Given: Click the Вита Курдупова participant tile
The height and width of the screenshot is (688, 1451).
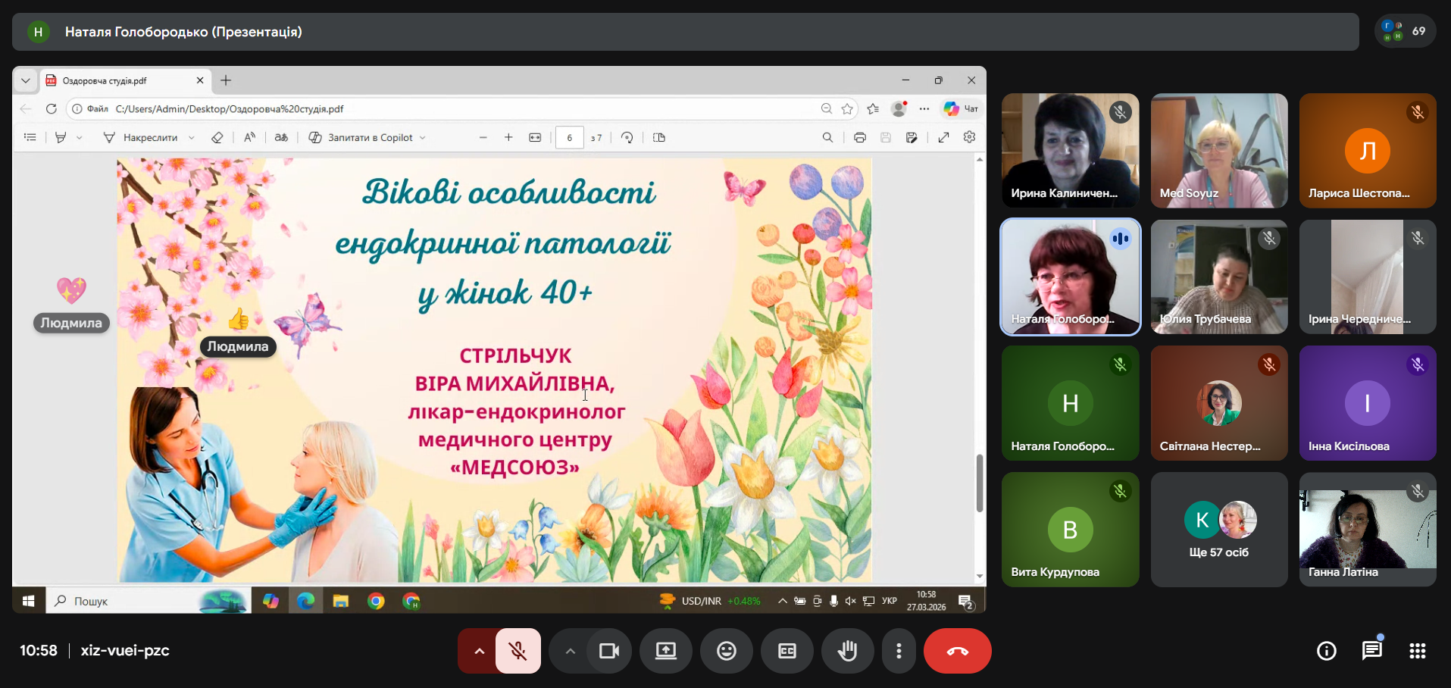Looking at the screenshot, I should click(x=1070, y=530).
